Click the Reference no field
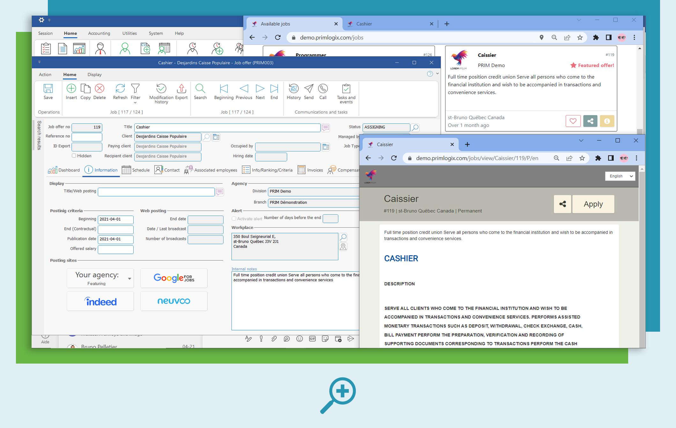Image resolution: width=676 pixels, height=428 pixels. point(87,137)
